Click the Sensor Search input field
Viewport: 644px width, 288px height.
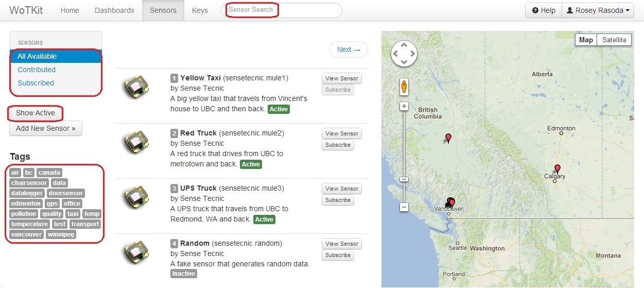pos(282,10)
